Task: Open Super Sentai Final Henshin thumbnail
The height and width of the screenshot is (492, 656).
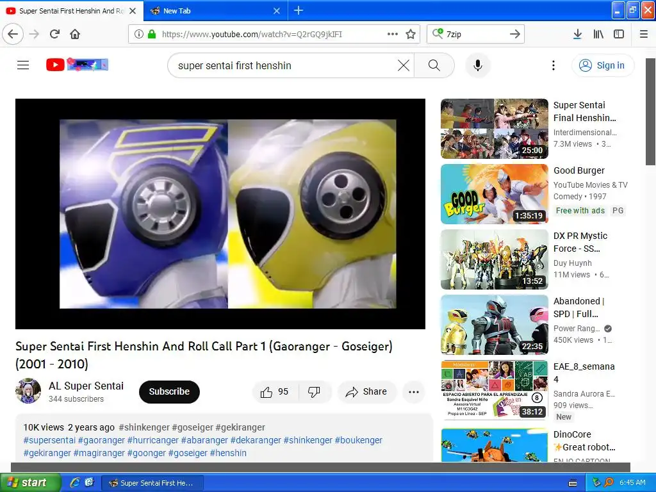Action: click(x=494, y=129)
